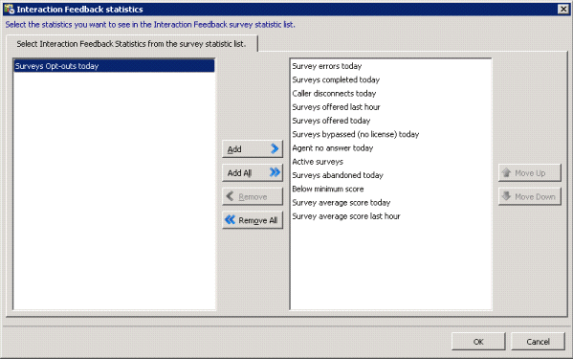Screen dimensions: 573x359
Task: Click the Remove All double arrow icon
Action: point(230,220)
